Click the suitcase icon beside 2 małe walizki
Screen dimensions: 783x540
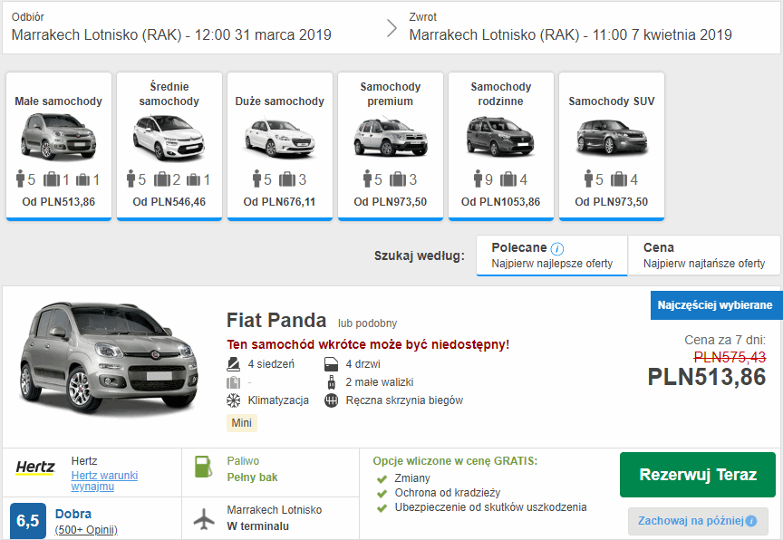coord(331,382)
